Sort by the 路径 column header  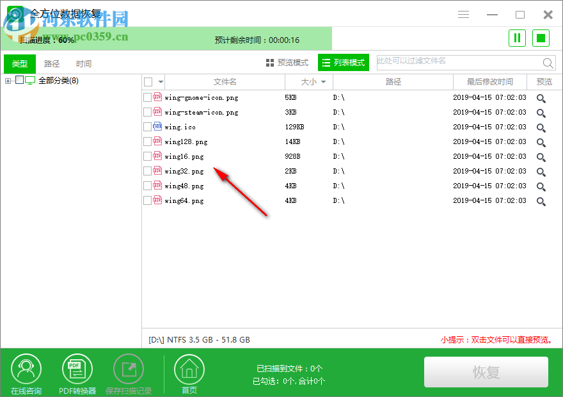[393, 82]
